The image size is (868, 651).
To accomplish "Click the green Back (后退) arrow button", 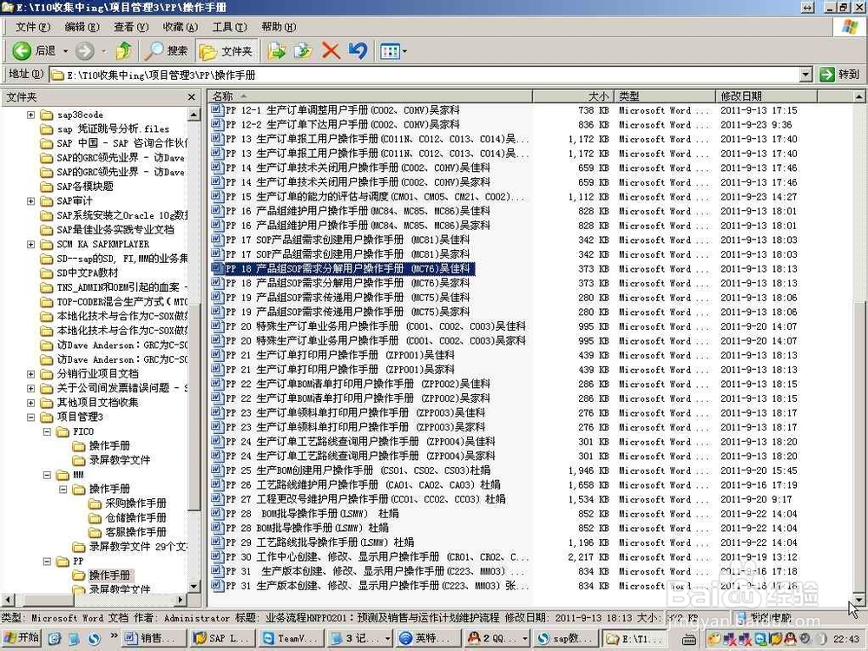I will tap(22, 51).
